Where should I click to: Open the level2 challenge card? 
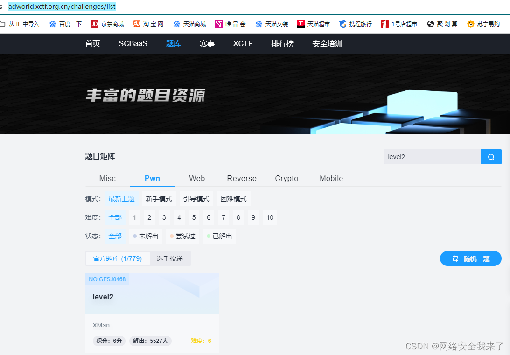[x=152, y=313]
